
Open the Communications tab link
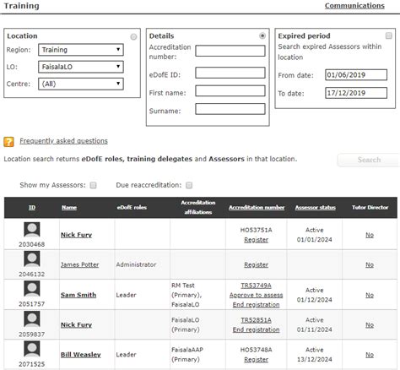coord(354,6)
